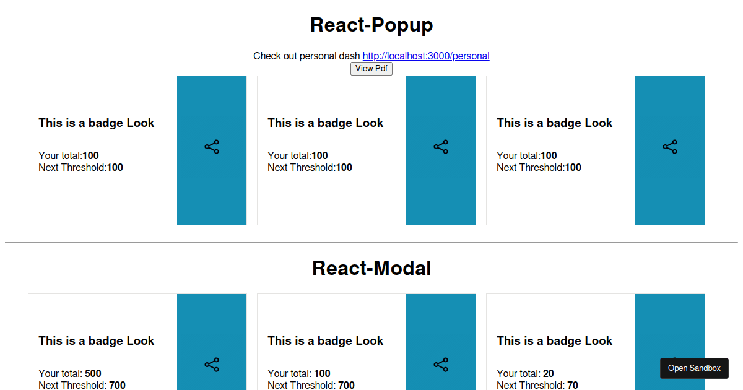Select the React-Popup heading
This screenshot has height=390, width=743.
click(371, 25)
